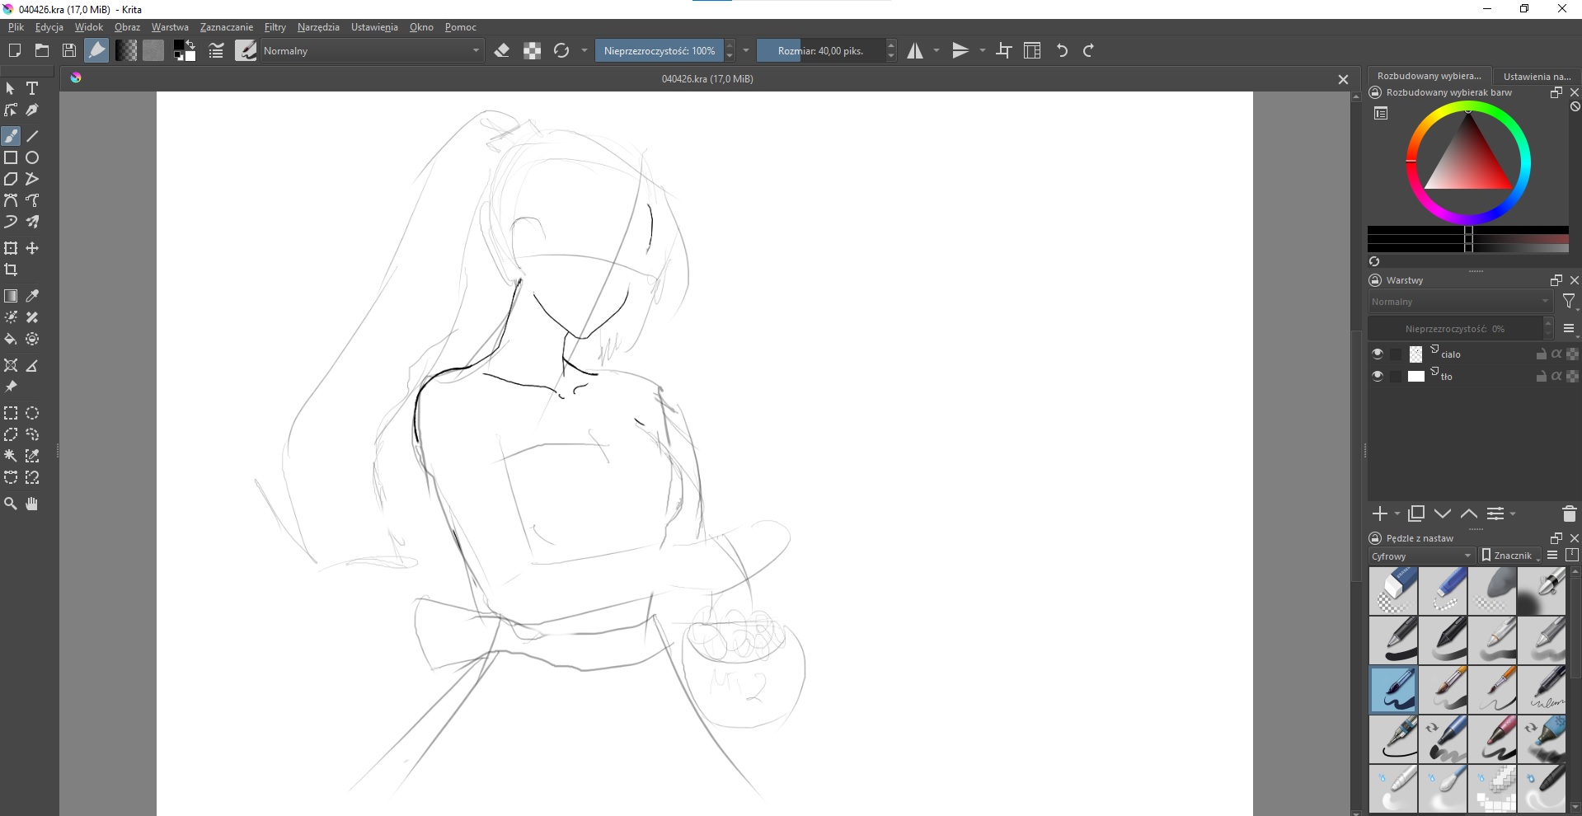Open the Normalny blending mode dropdown in toolbar
Image resolution: width=1582 pixels, height=816 pixels.
[372, 51]
